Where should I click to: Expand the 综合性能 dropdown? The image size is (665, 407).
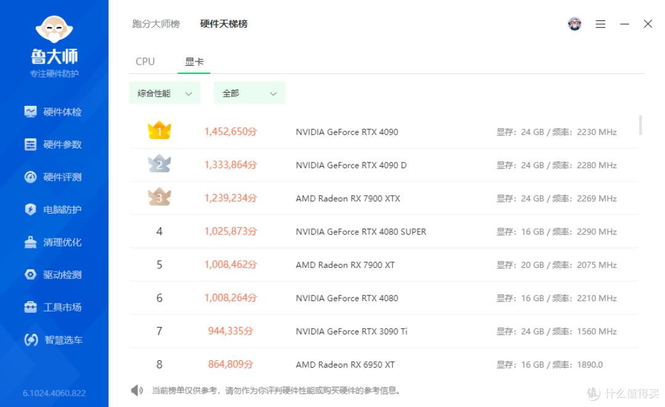164,93
